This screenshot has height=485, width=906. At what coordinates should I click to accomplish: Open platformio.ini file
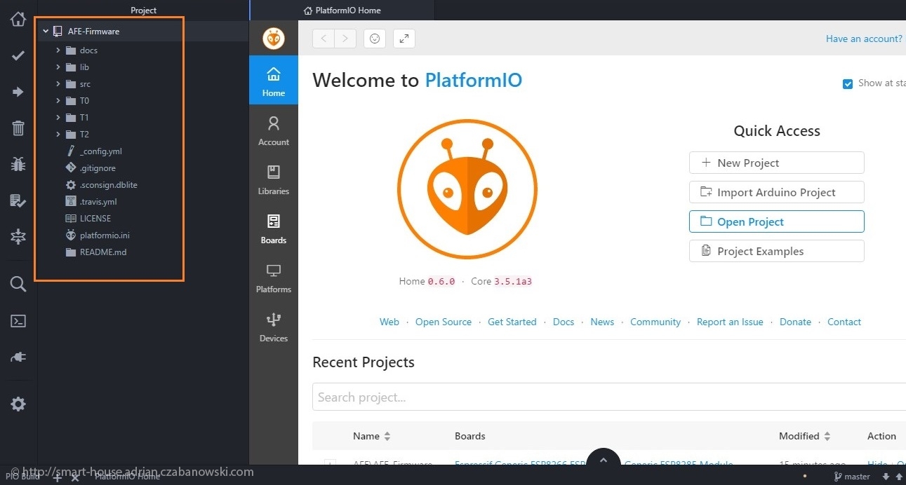[x=105, y=235]
